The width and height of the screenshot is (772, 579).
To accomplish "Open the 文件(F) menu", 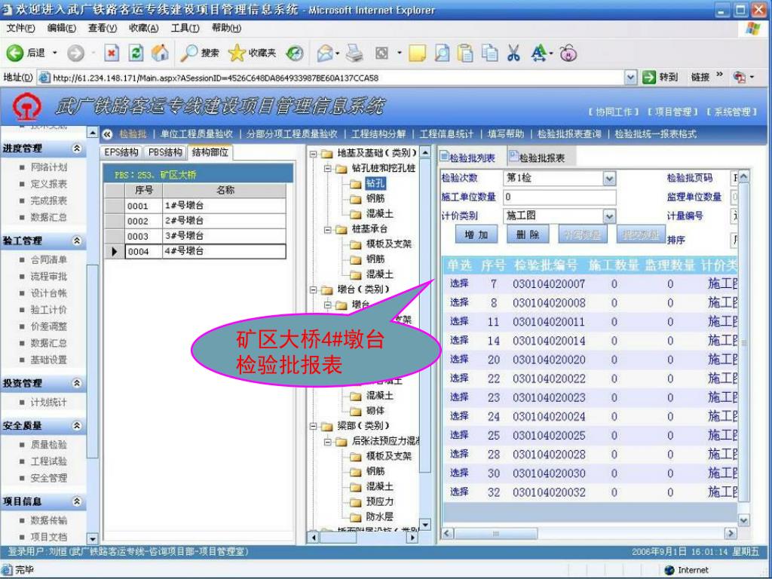I will coord(20,28).
